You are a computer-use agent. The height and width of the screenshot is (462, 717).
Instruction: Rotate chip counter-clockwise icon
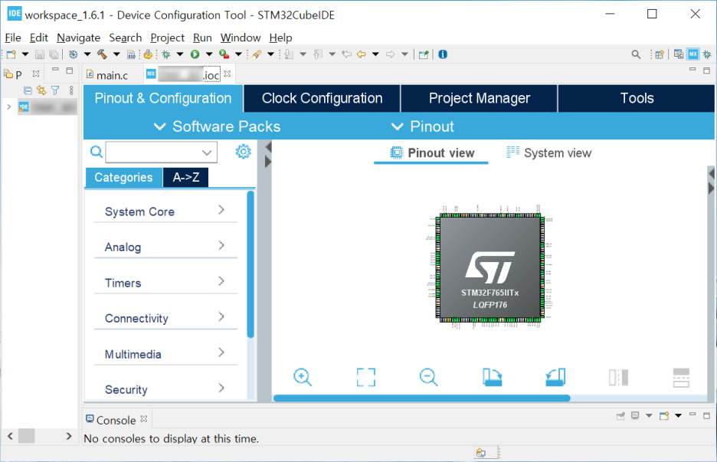(x=555, y=378)
